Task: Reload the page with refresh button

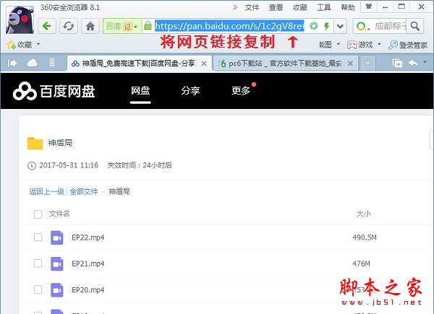Action: click(69, 26)
